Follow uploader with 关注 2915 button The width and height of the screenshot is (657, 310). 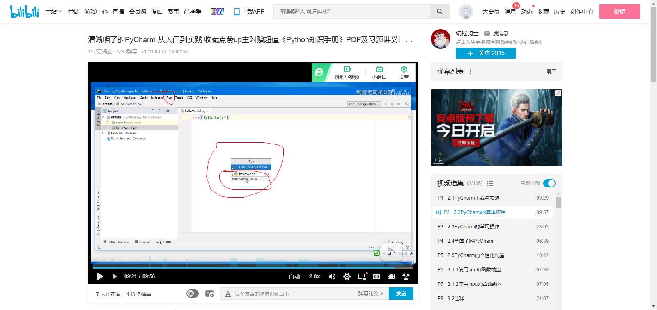[486, 53]
